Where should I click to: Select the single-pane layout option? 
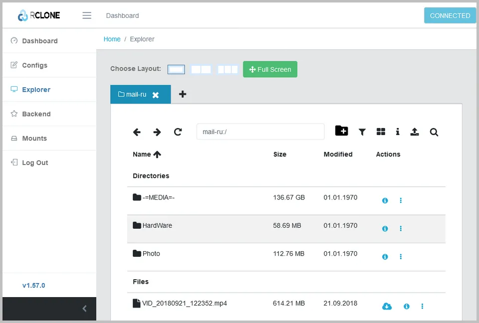click(176, 69)
